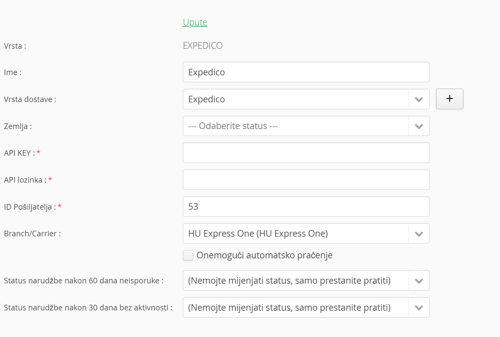
Task: Enable Onemogući automatsko praćenje checkbox
Action: (x=188, y=255)
